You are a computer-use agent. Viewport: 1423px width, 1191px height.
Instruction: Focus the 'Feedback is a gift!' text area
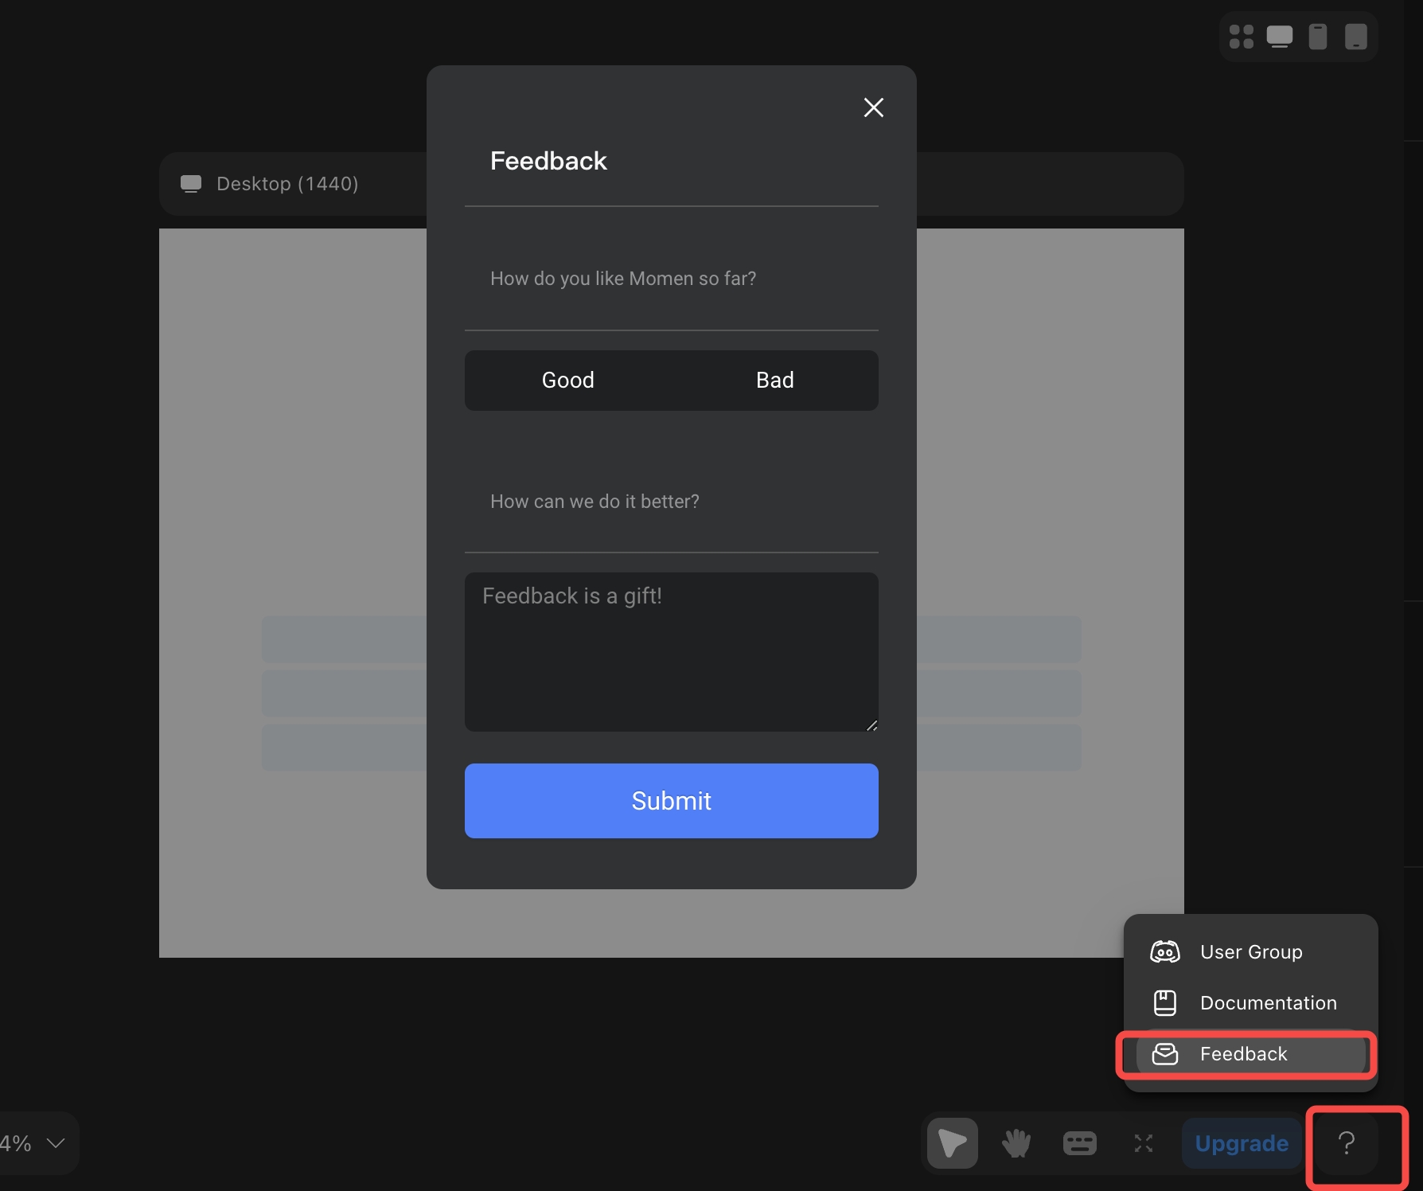coord(672,652)
